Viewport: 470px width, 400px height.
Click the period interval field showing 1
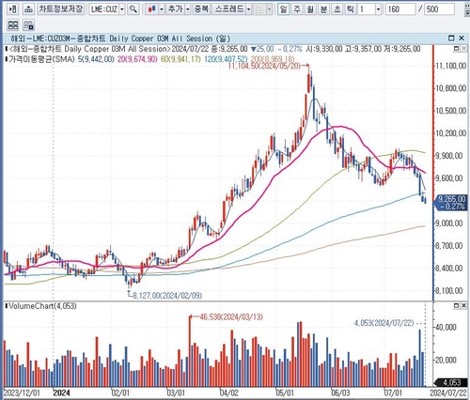[366, 9]
